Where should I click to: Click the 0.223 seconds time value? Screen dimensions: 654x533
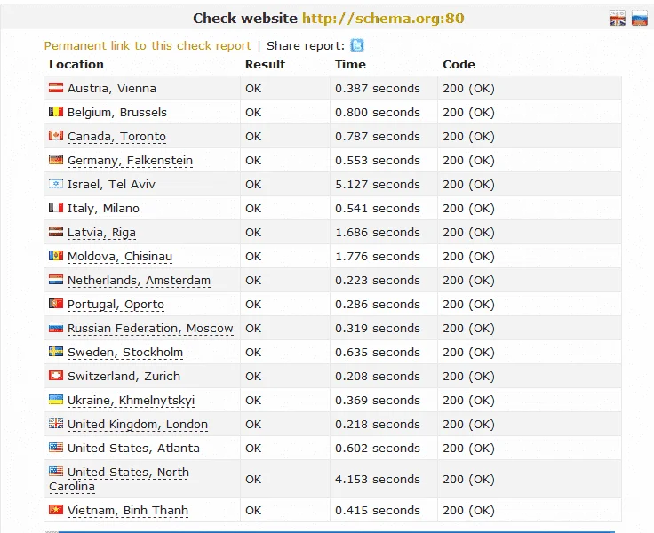click(x=378, y=280)
